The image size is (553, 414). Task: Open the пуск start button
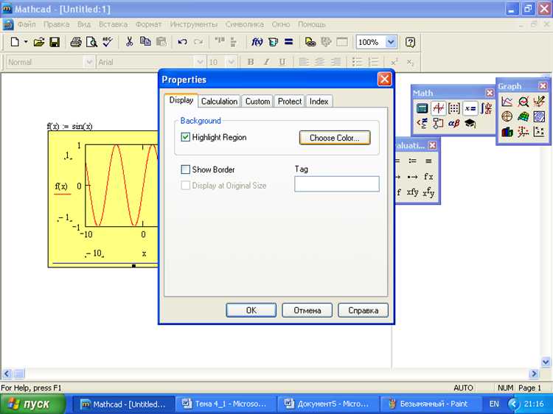coord(32,404)
